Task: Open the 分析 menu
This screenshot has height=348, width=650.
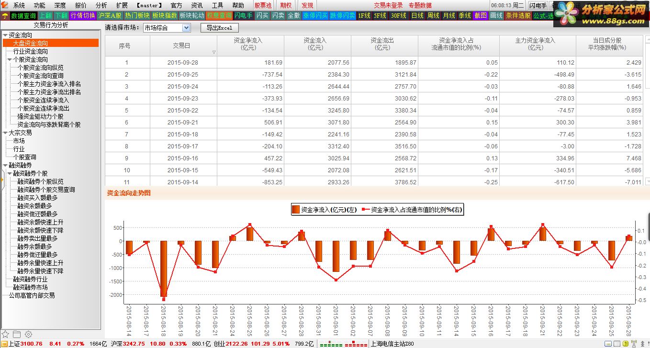Action: [101, 5]
